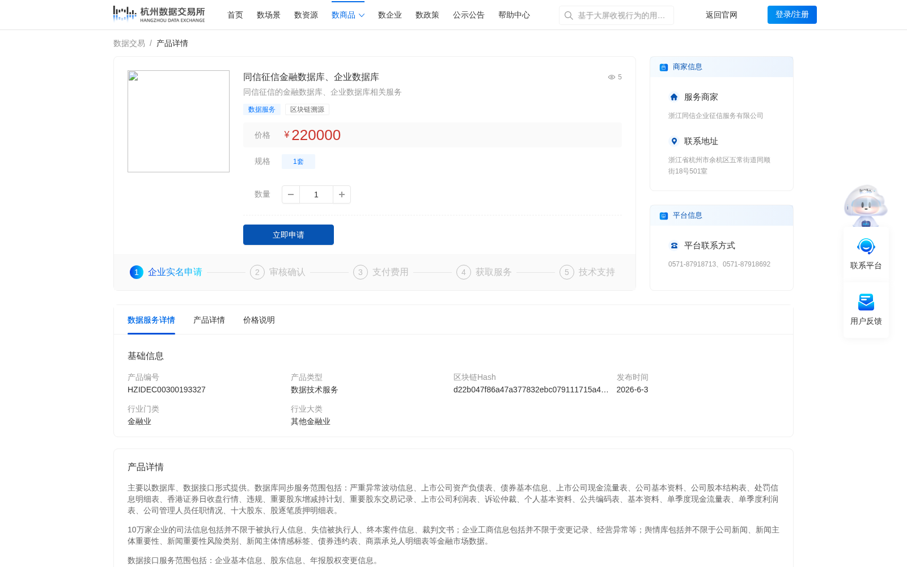Screen dimensions: 907x567
Task: Click 其他金融业 industry category value
Action: pos(311,421)
